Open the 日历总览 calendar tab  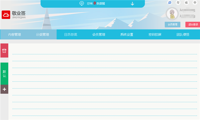click(70, 35)
